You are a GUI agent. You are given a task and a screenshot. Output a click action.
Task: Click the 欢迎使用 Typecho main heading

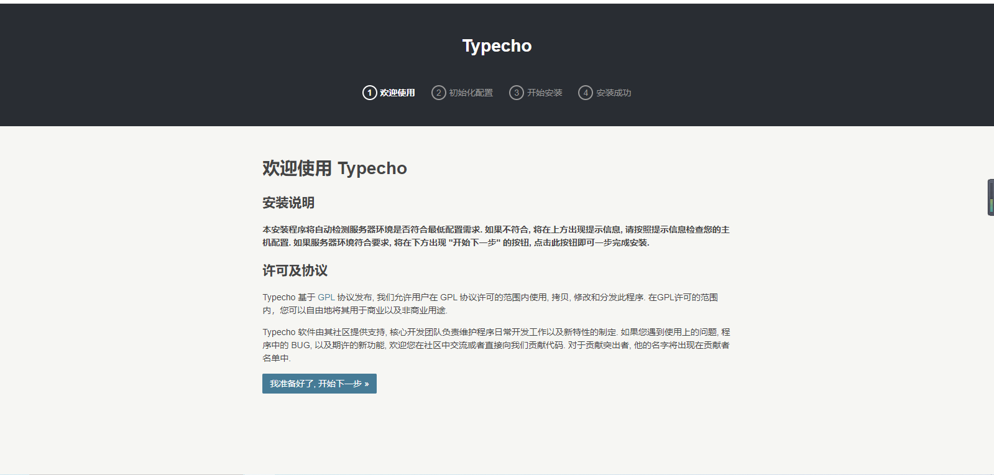[334, 168]
